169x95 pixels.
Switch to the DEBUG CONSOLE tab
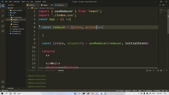pyautogui.click(x=50, y=70)
